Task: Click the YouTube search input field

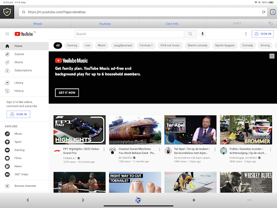Action: point(129,34)
